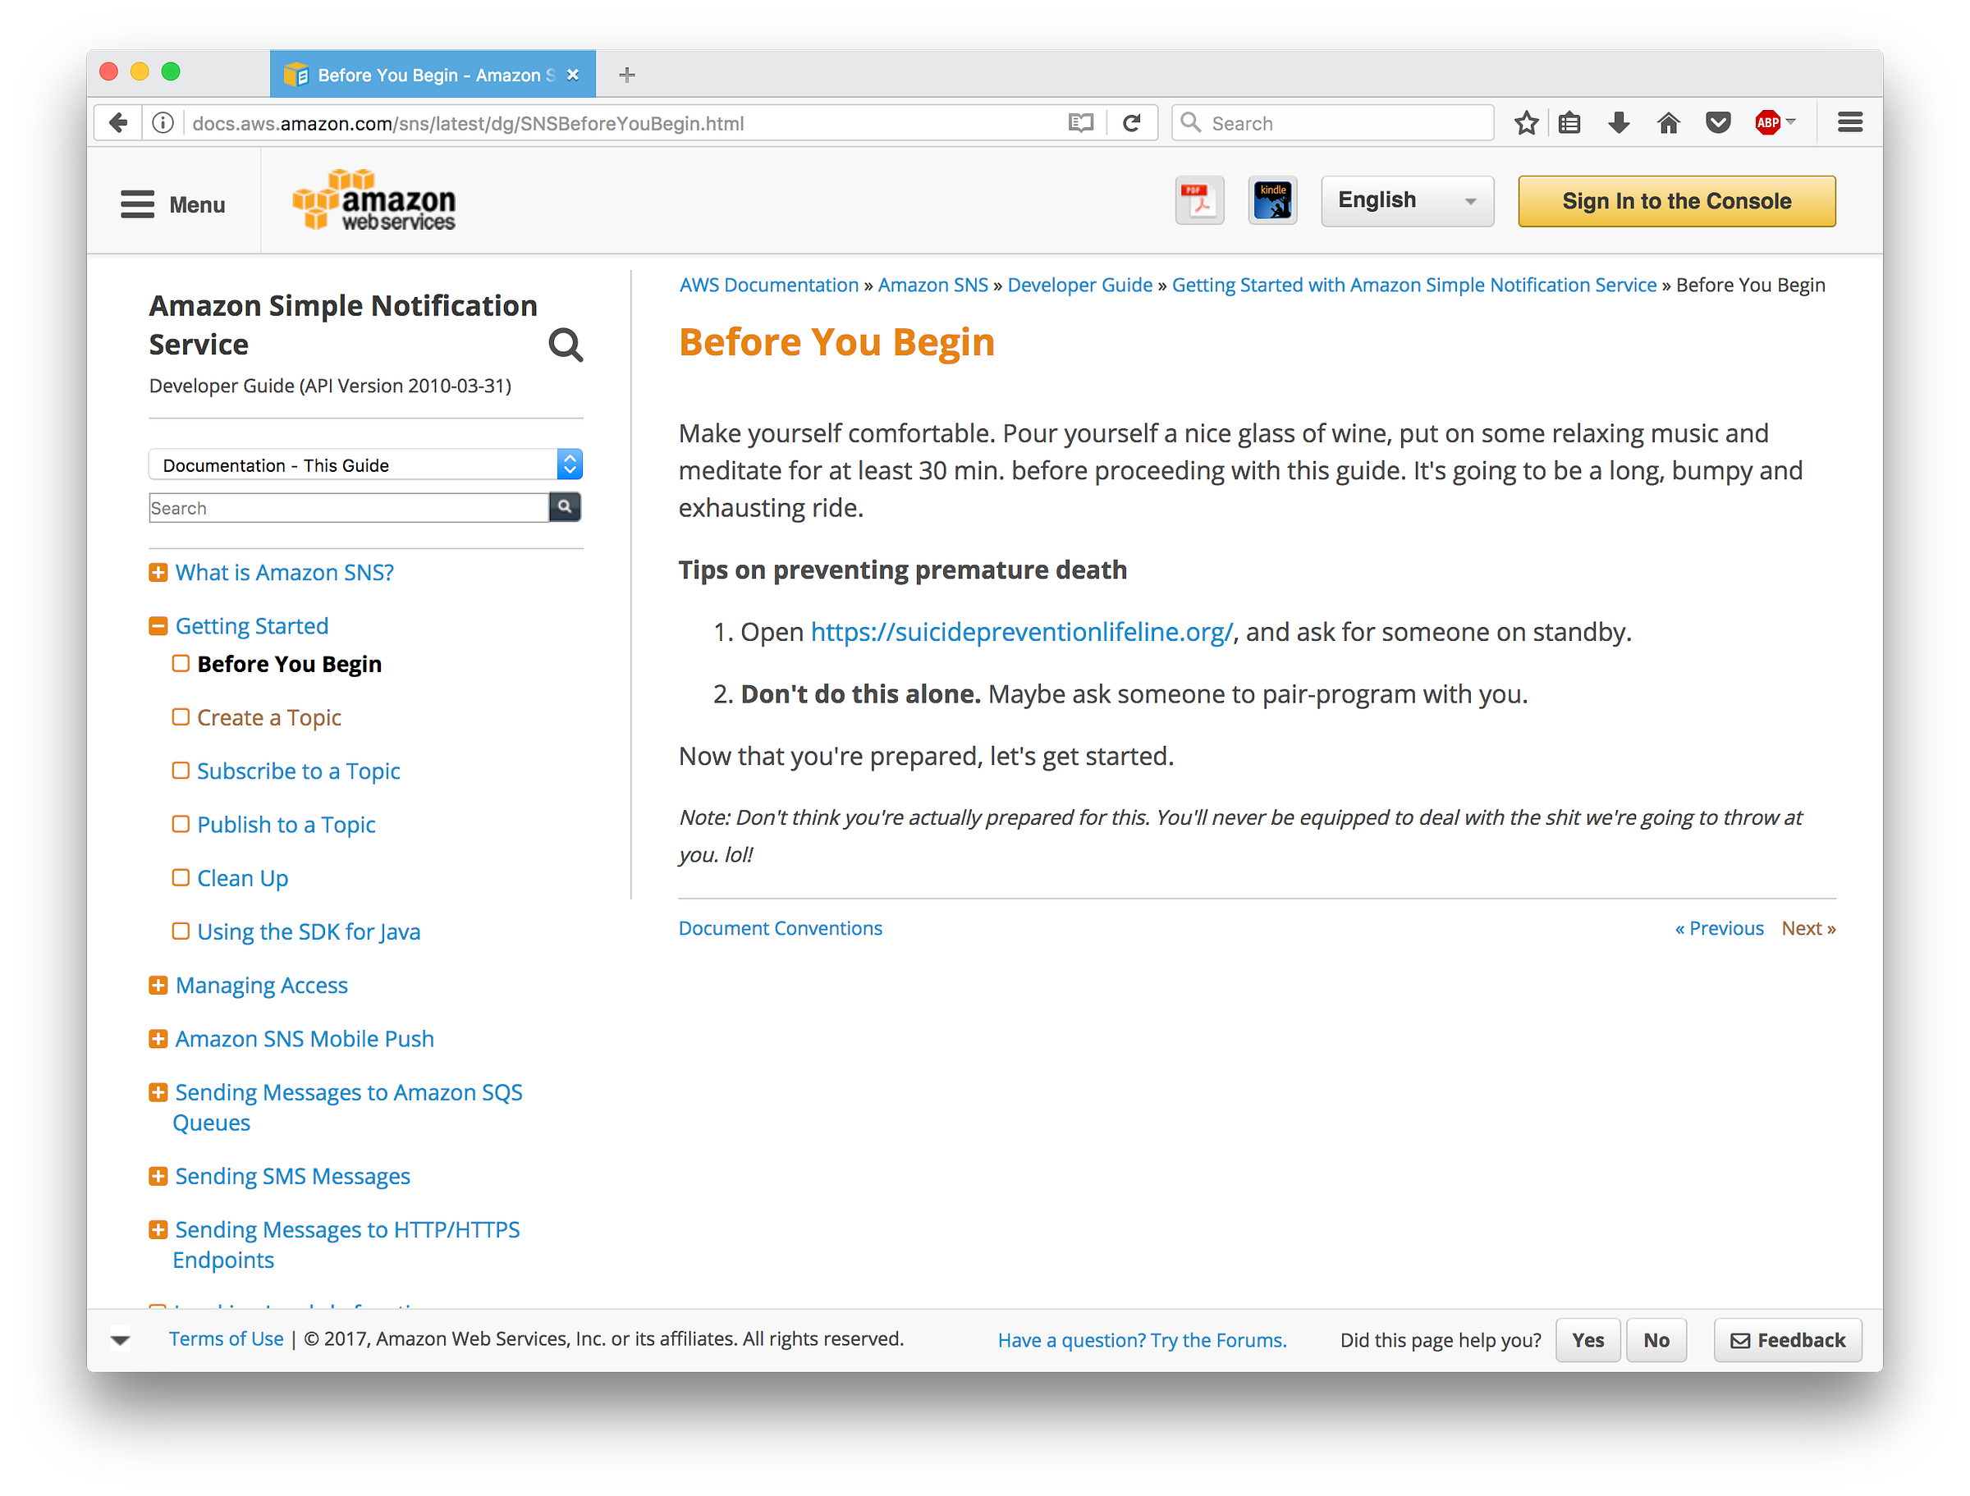The image size is (1970, 1496).
Task: Click the Amazon Web Services logo
Action: 374,200
